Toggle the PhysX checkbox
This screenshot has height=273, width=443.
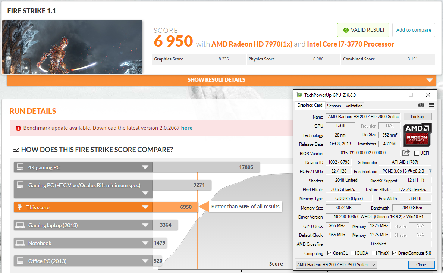pyautogui.click(x=374, y=253)
